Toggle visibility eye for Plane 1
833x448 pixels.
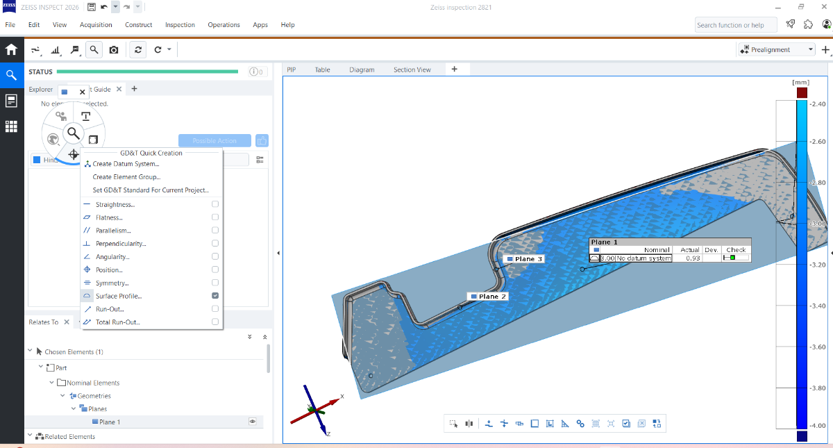click(x=253, y=422)
